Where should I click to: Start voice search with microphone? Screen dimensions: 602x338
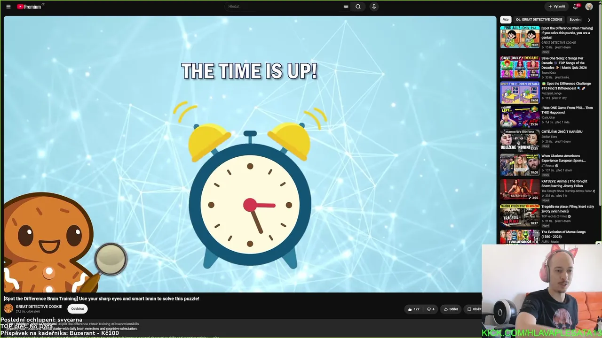coord(374,7)
